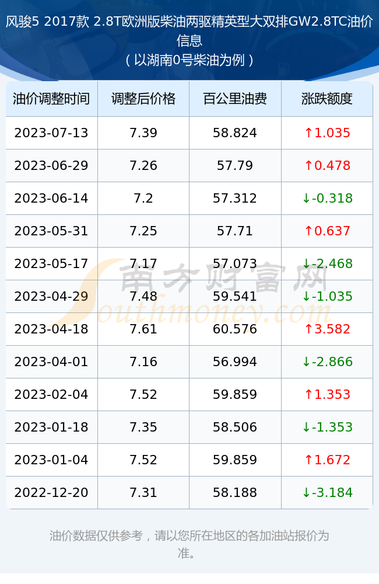This screenshot has width=379, height=584.
Task: Click the green down arrow beside -2.866
Action: coord(306,361)
